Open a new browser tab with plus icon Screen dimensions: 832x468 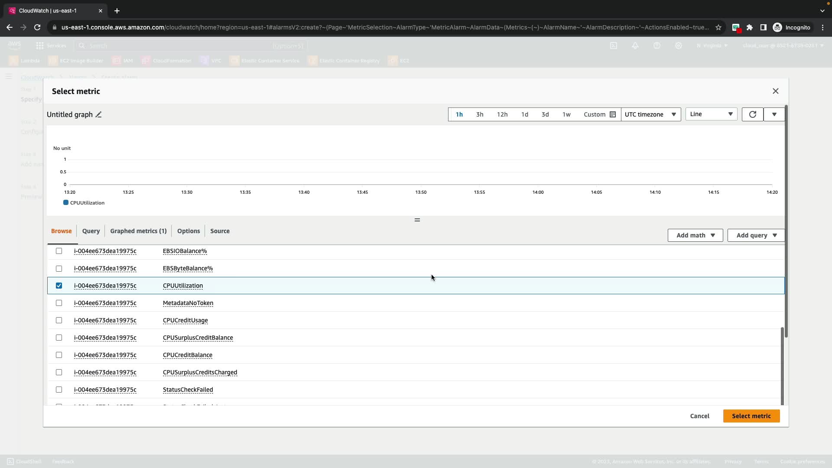point(117,11)
